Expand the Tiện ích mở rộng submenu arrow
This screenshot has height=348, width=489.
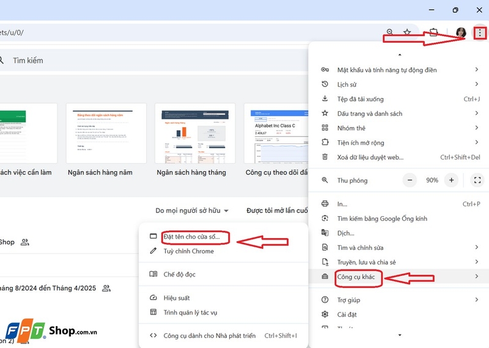tap(477, 142)
